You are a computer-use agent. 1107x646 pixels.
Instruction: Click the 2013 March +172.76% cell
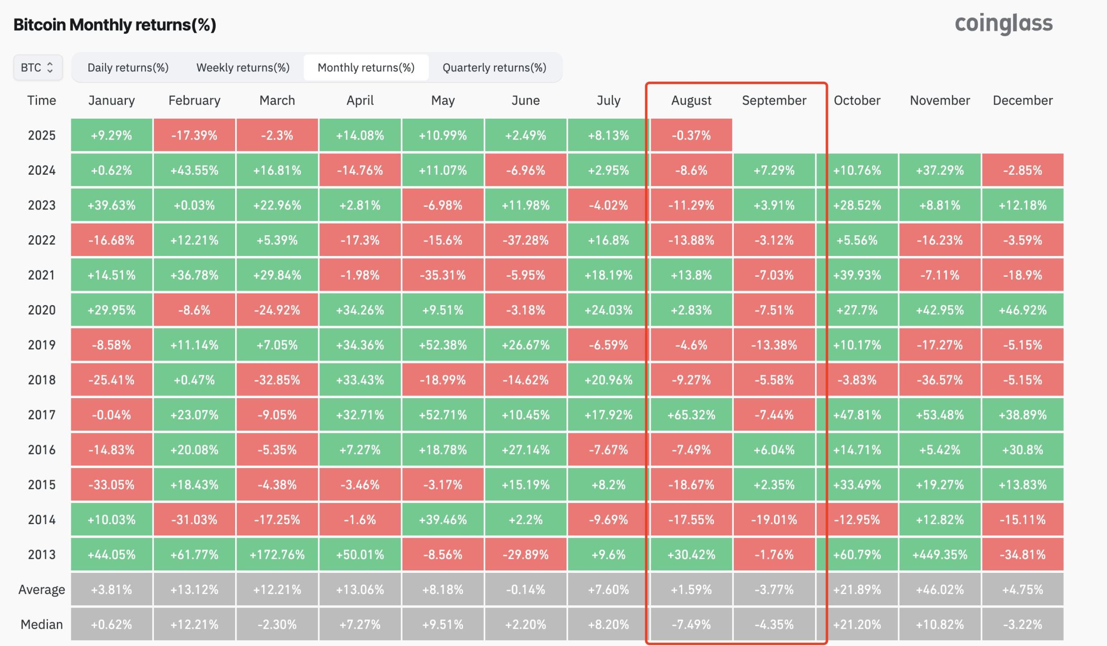tap(277, 554)
